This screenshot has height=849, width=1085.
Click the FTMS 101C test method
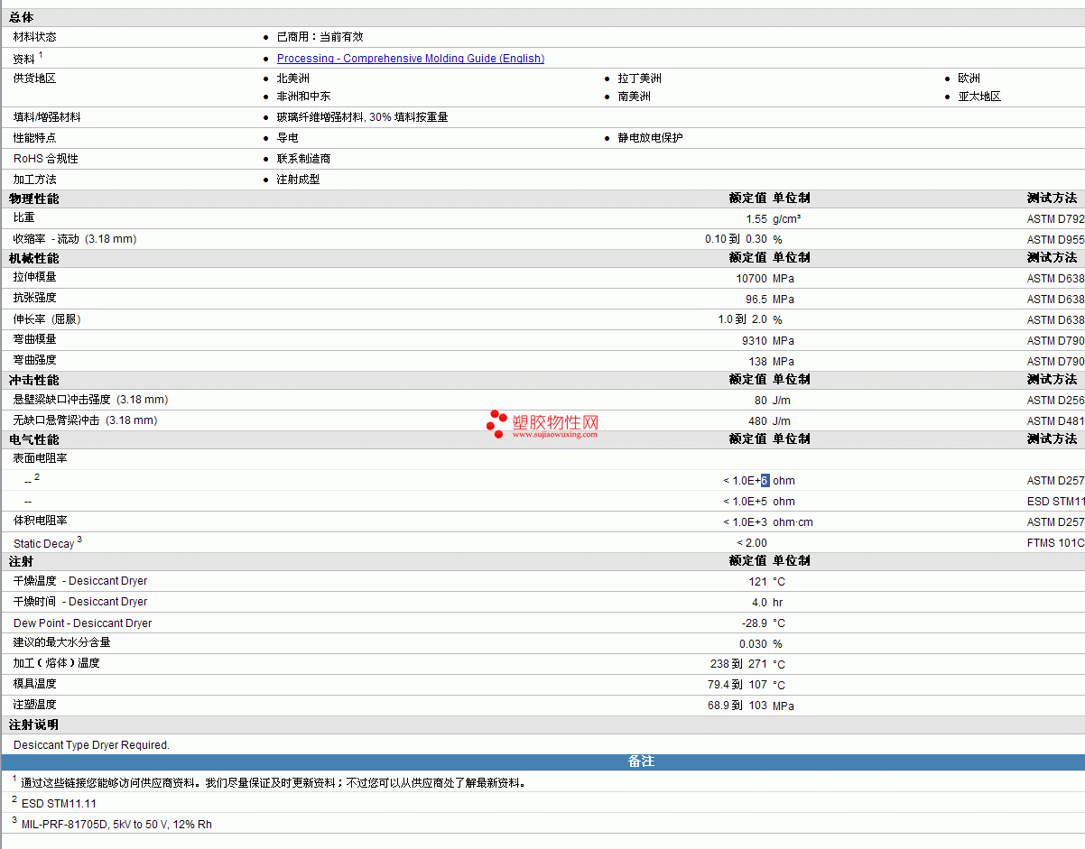point(1055,543)
